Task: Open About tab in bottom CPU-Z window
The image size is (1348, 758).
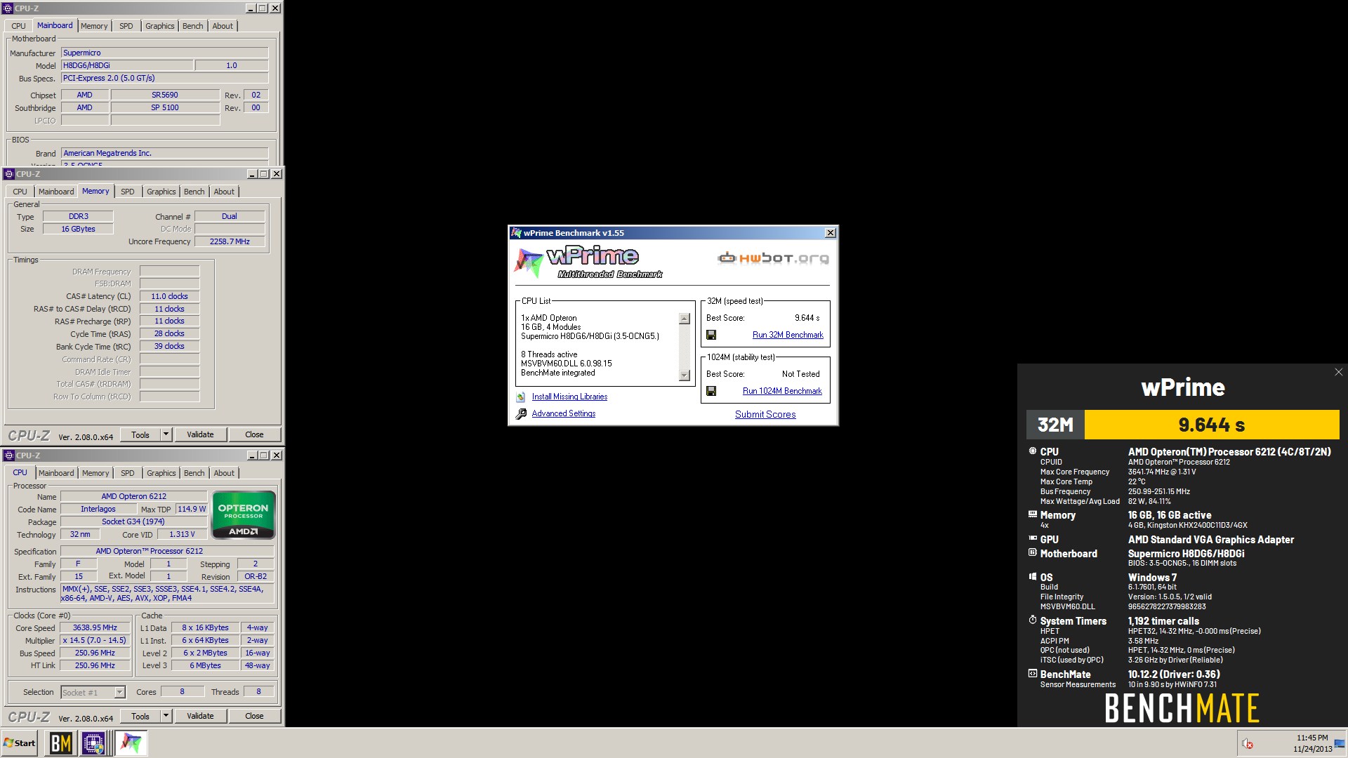Action: pos(224,473)
